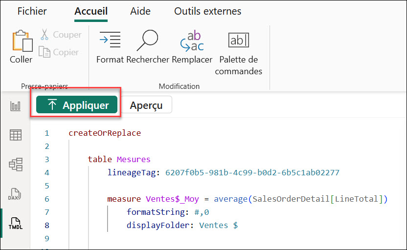Open Rechercher magnifying glass tool

(147, 41)
